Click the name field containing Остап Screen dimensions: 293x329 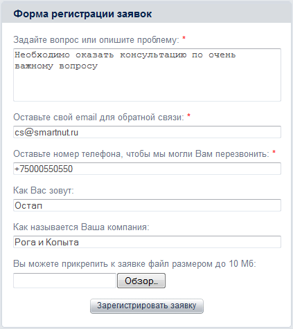(147, 205)
